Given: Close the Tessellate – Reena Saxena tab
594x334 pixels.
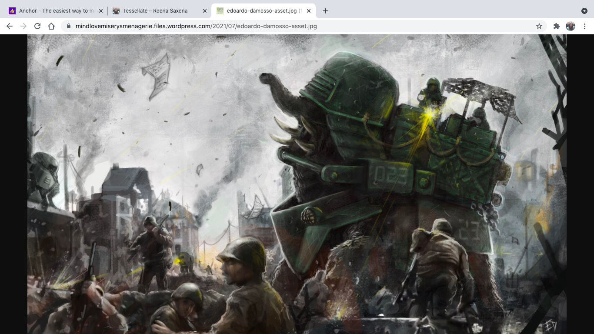Looking at the screenshot, I should [x=205, y=11].
